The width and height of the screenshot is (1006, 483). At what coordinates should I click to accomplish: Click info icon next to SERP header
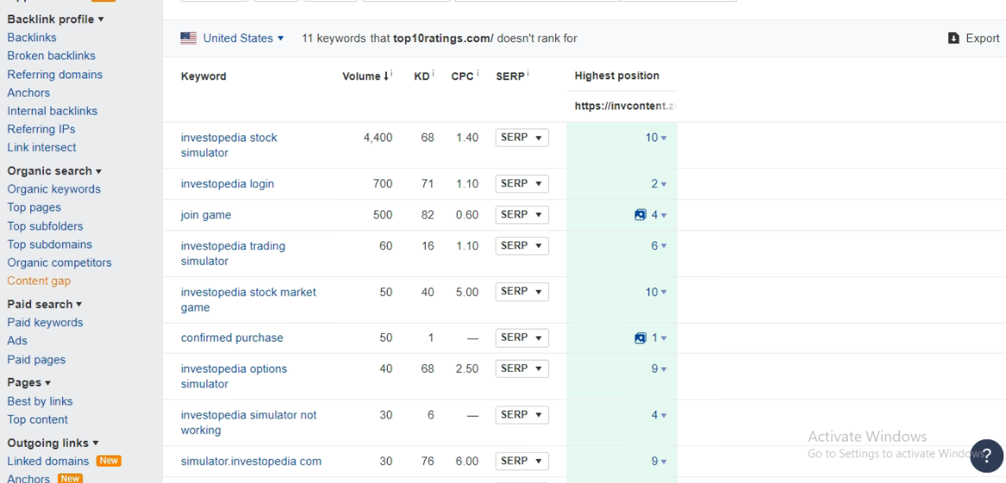click(x=528, y=74)
